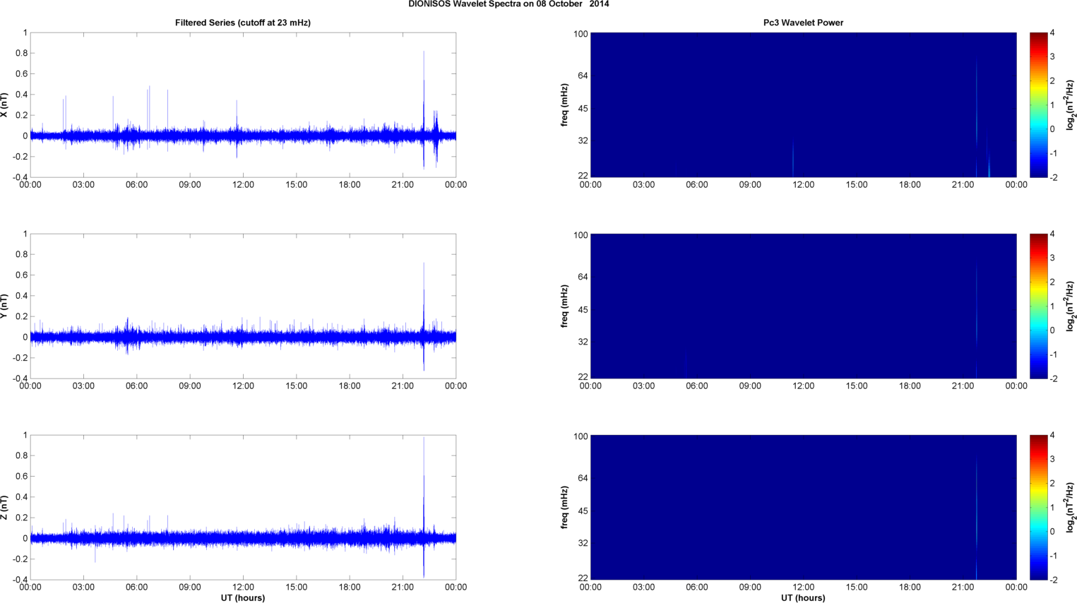Click the '32' frequency tick on Z spectrogram
Viewport: 1077px width, 603px height.
tap(583, 543)
